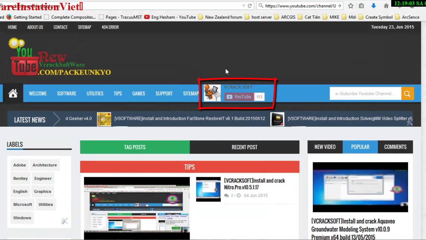426x240 pixels.
Task: Click the Architecture label tag
Action: tap(45, 165)
